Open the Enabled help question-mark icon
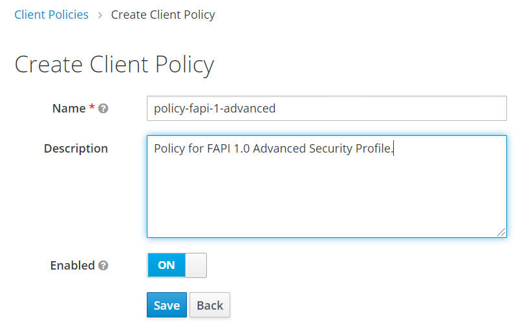The image size is (529, 331). pos(103,266)
